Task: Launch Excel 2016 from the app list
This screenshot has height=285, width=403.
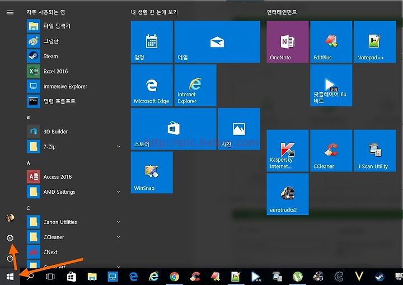Action: 74,71
